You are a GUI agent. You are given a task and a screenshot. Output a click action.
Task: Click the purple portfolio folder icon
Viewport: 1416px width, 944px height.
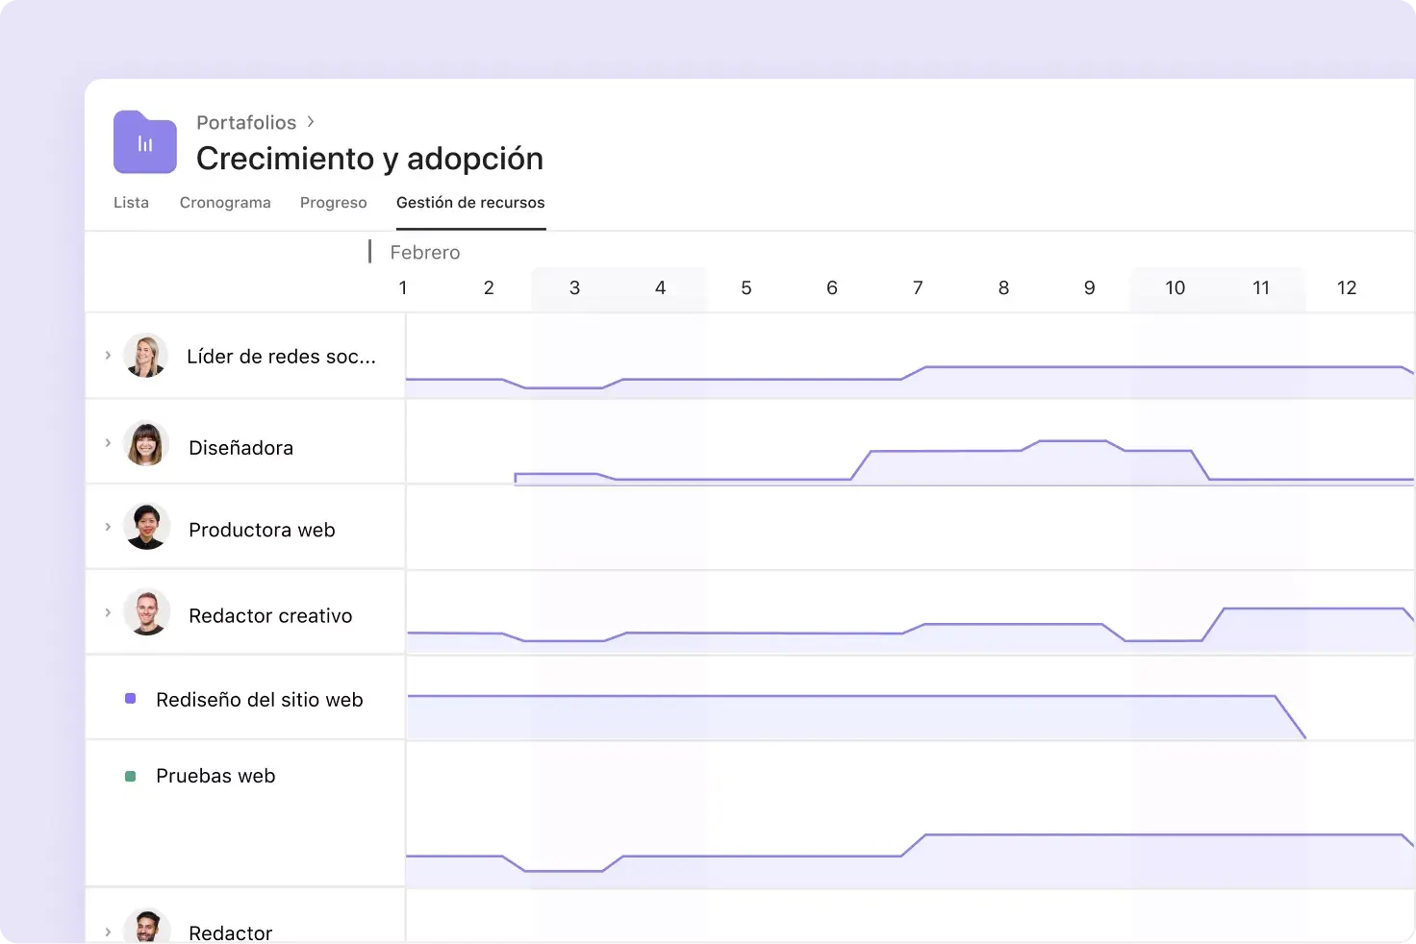(144, 141)
